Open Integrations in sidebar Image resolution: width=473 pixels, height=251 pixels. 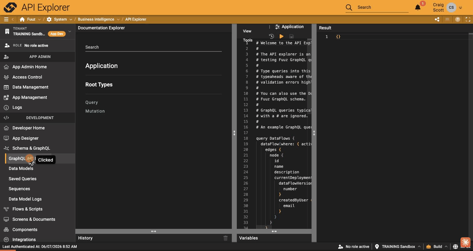pos(24,239)
